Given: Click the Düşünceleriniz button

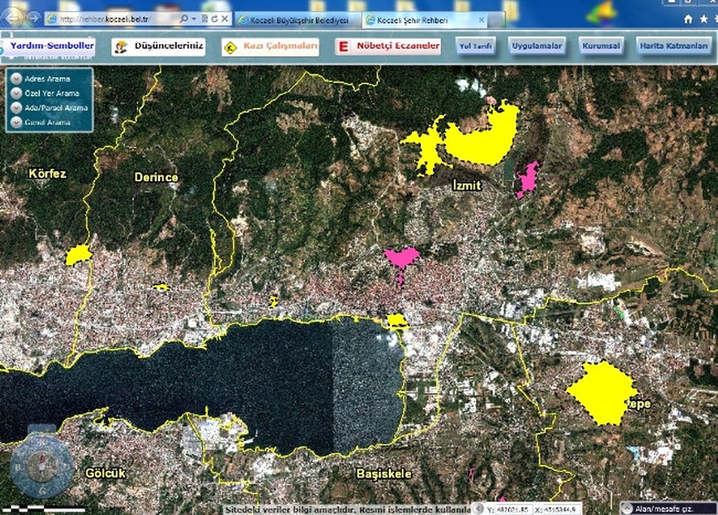Looking at the screenshot, I should coord(159,47).
